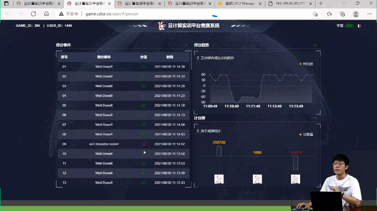
Task: Toggle the 时间点 legend in the trend chart
Action: click(x=306, y=64)
